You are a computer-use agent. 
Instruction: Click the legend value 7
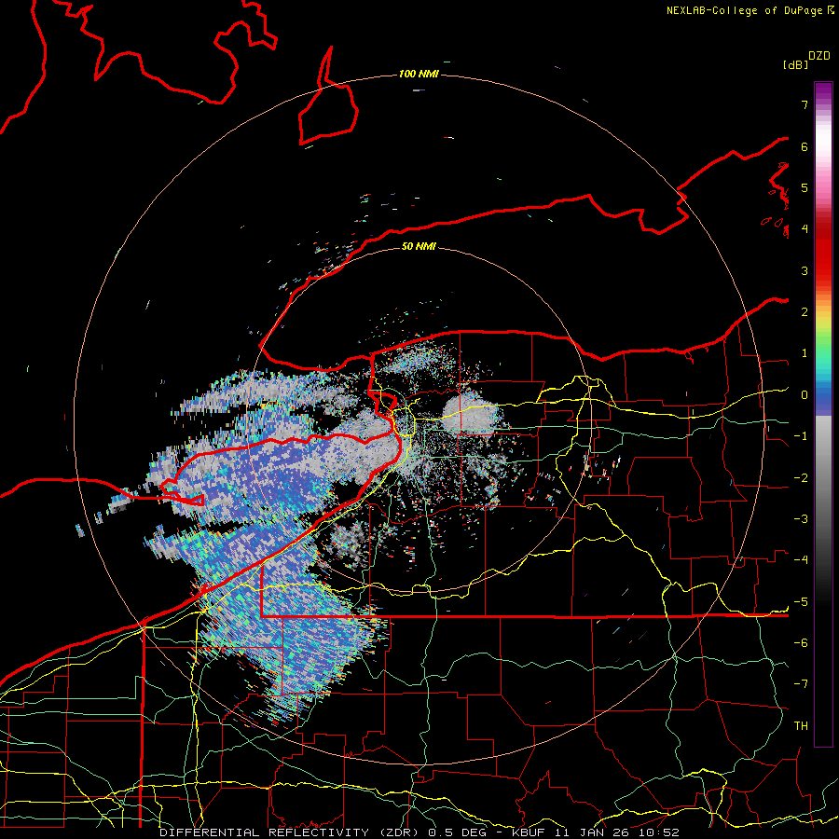click(805, 104)
